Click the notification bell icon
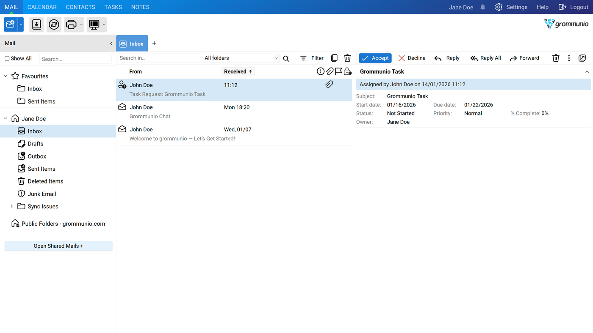The width and height of the screenshot is (593, 333). point(483,7)
